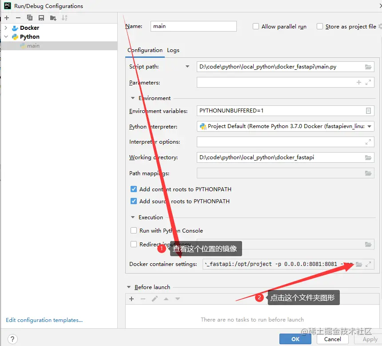Enable Allow parallel run
382x346 pixels.
coord(256,26)
